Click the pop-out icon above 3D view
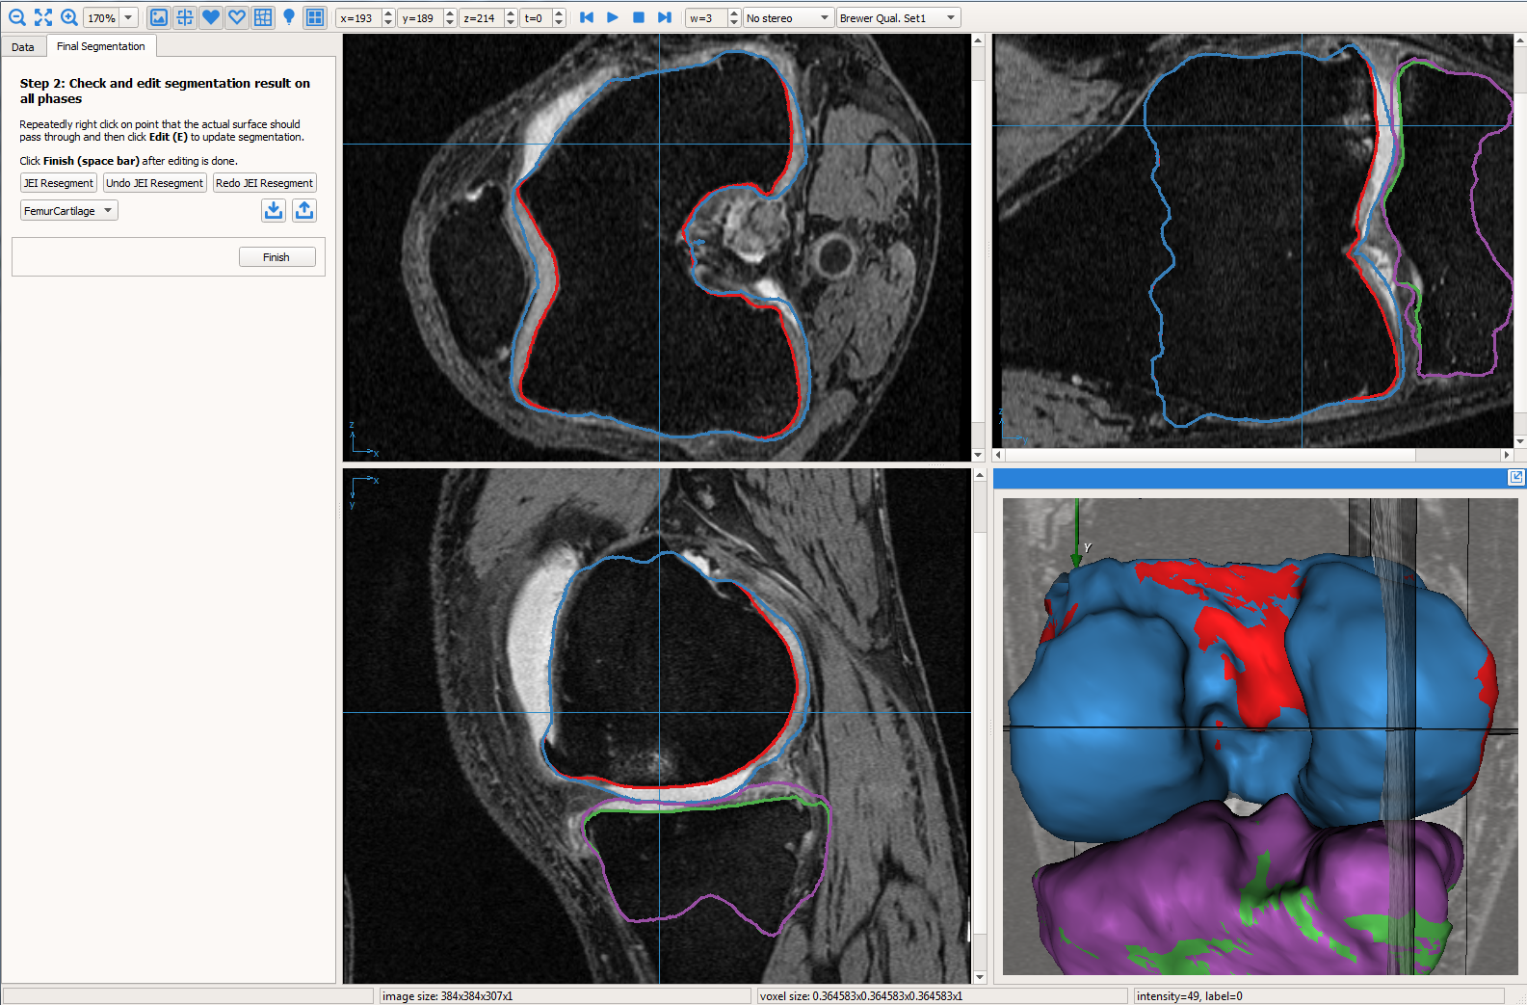 tap(1515, 478)
